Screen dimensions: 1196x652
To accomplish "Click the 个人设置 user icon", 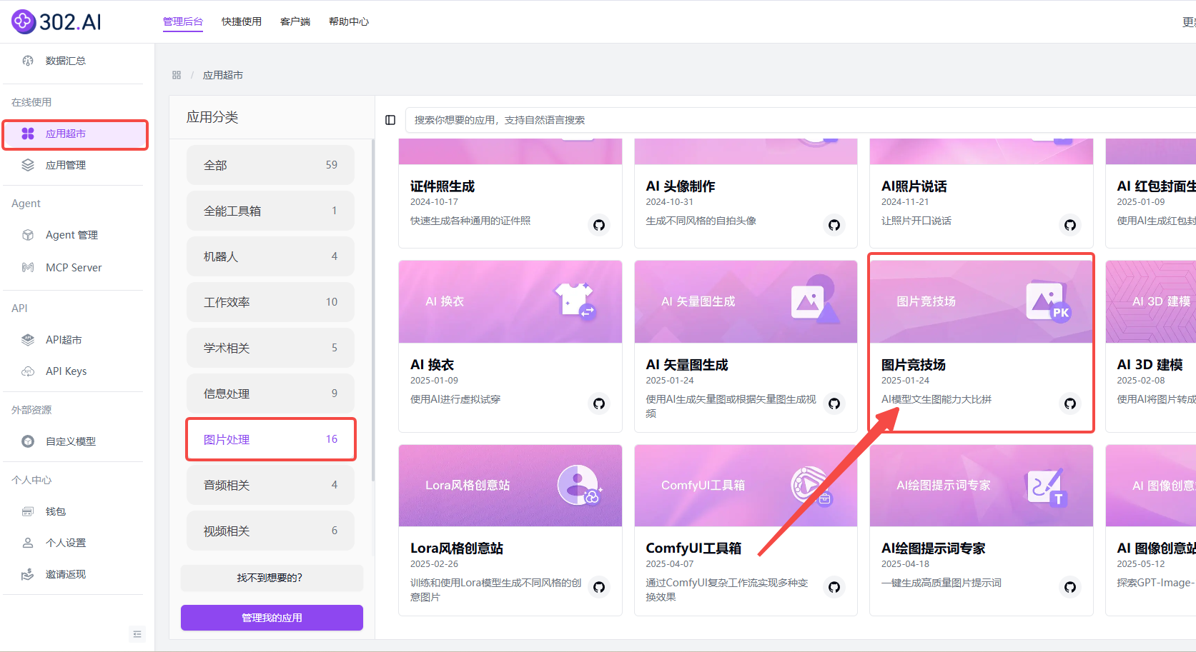I will pyautogui.click(x=28, y=543).
